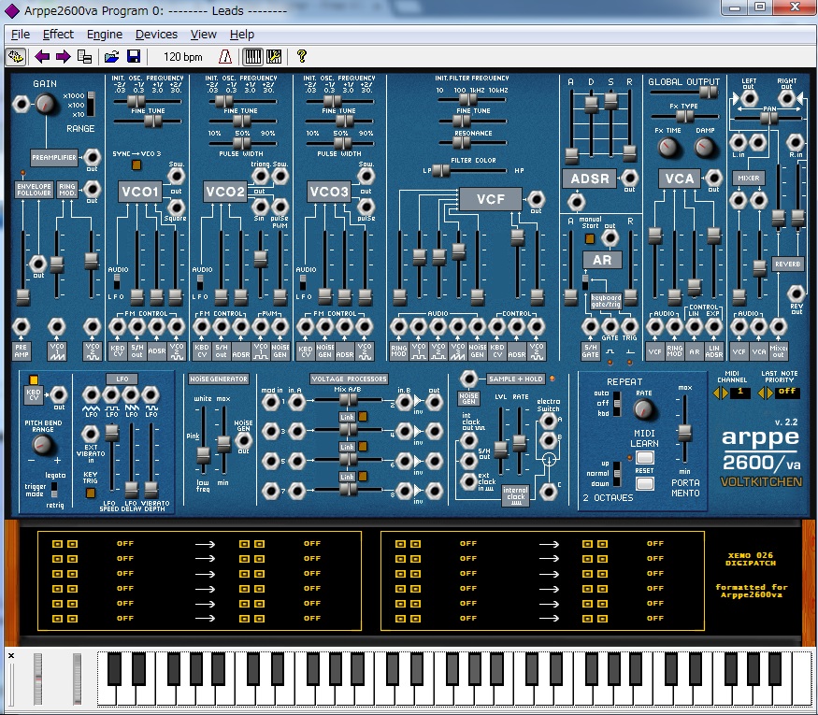Click the Fx TIME knob
The width and height of the screenshot is (818, 715).
point(668,148)
